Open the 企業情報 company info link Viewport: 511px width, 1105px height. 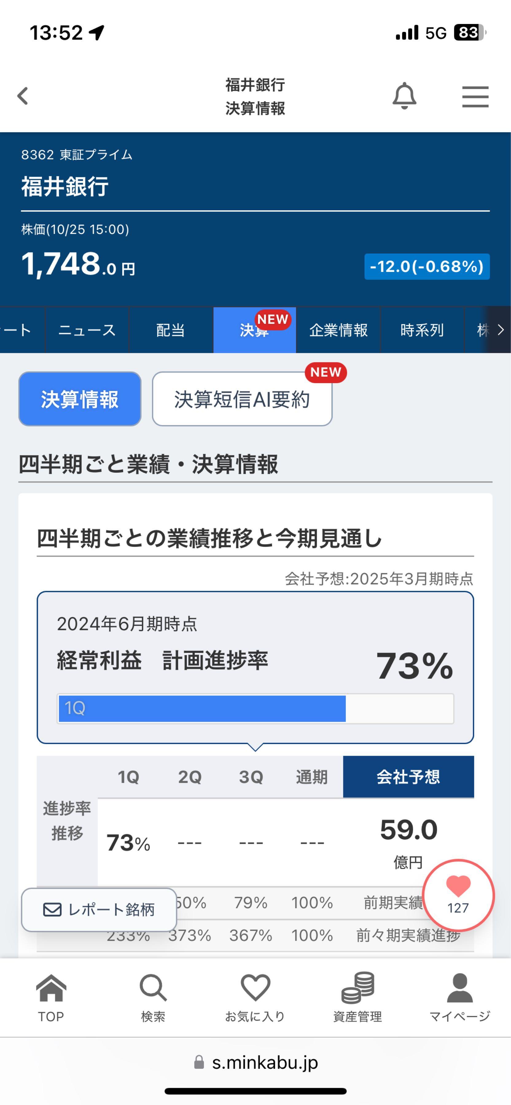(338, 330)
